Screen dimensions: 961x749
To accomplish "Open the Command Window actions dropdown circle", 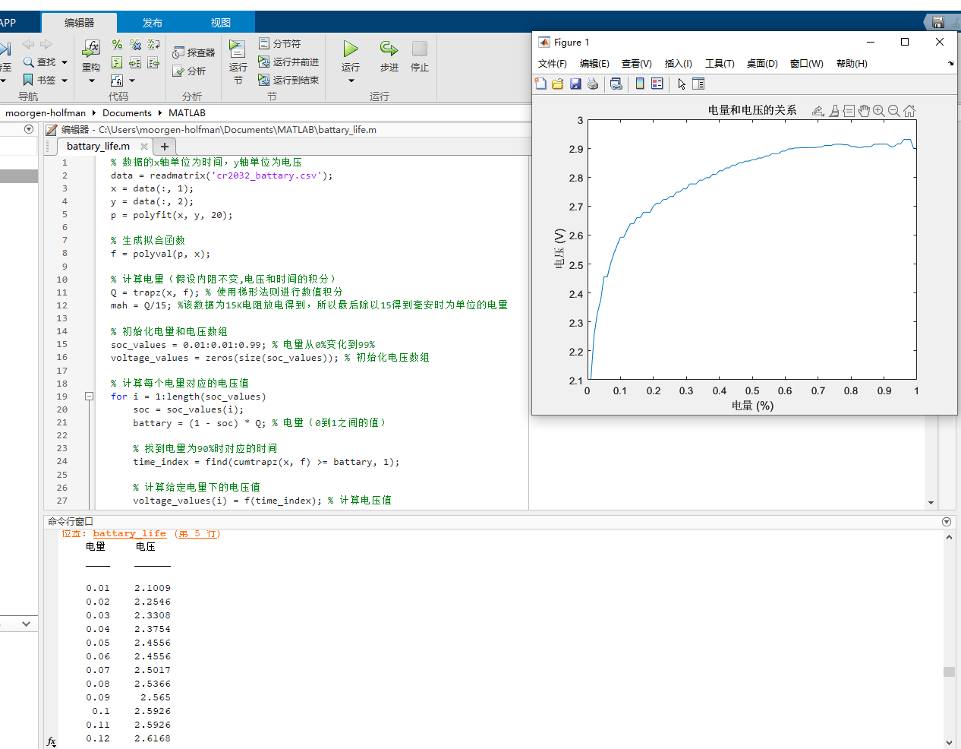I will coord(947,522).
